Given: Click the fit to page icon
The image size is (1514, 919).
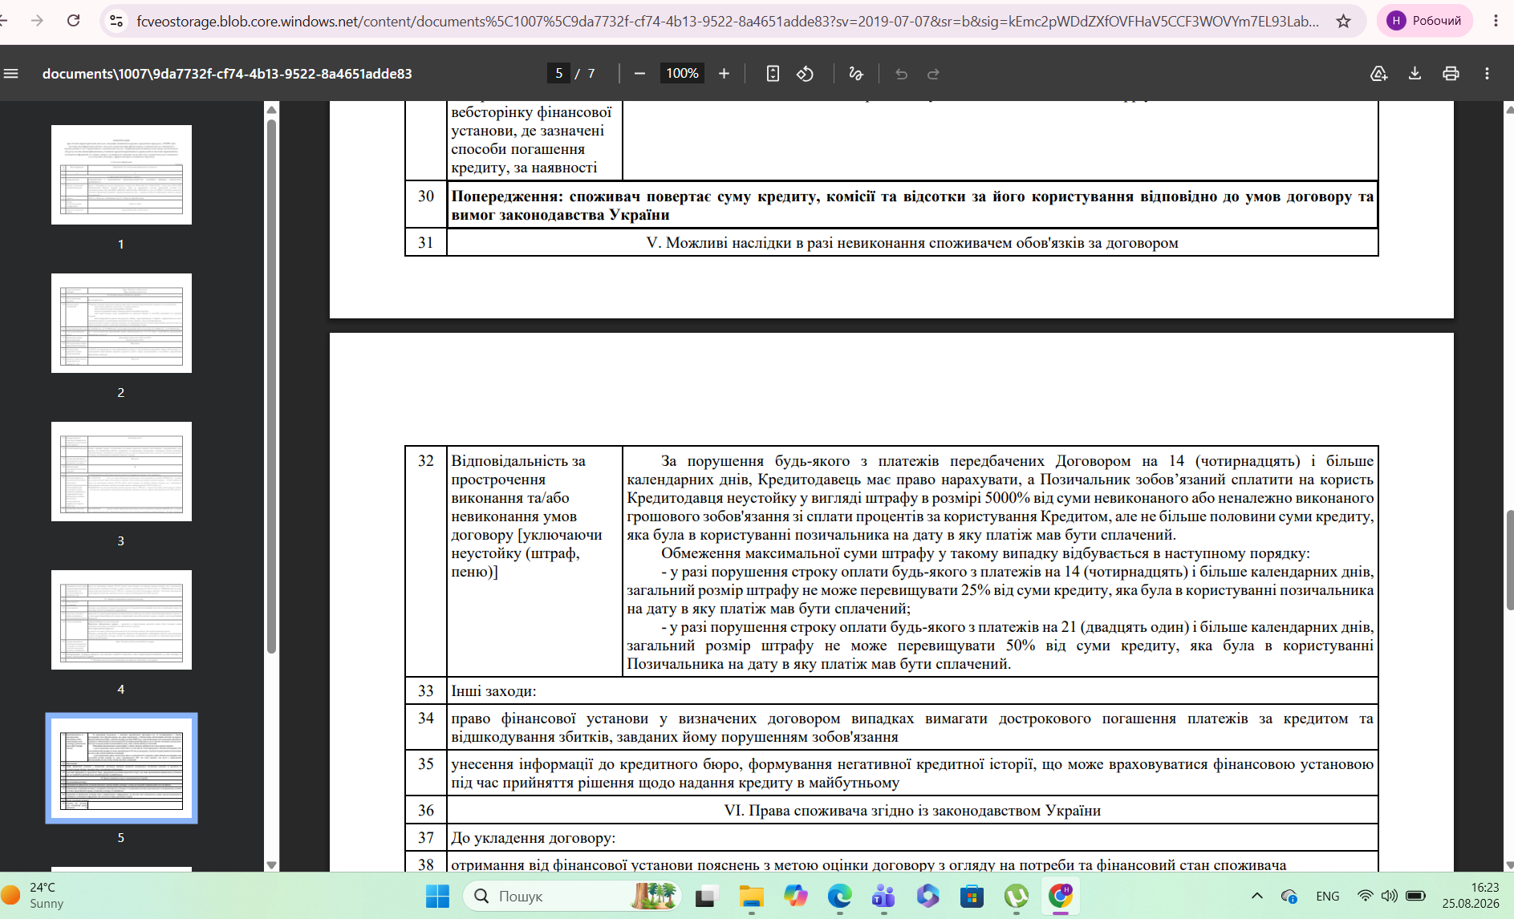Looking at the screenshot, I should click(x=773, y=74).
